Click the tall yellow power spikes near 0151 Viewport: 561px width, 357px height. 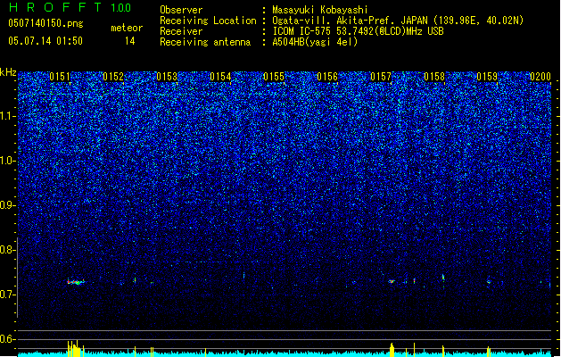click(76, 348)
